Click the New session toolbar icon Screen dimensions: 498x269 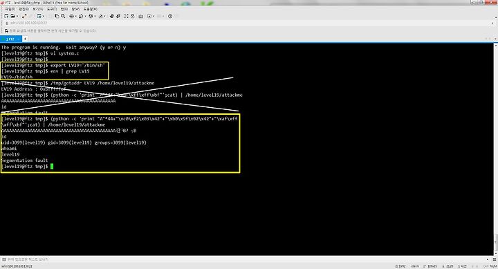(x=6, y=16)
